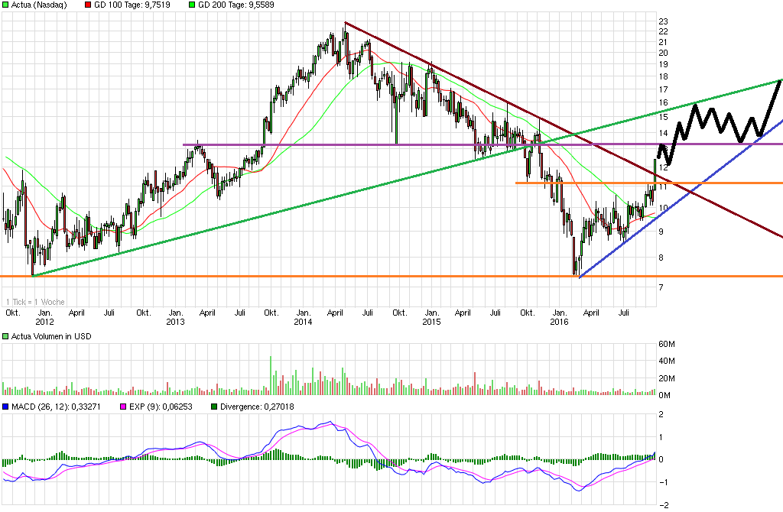Click the dark green Divergence legend square
The width and height of the screenshot is (783, 512).
[x=216, y=407]
